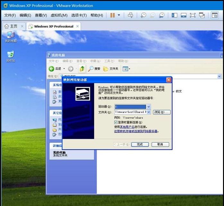The width and height of the screenshot is (224, 206).
Task: Expand the 驱动器 drive letter dropdown
Action: pos(149,107)
